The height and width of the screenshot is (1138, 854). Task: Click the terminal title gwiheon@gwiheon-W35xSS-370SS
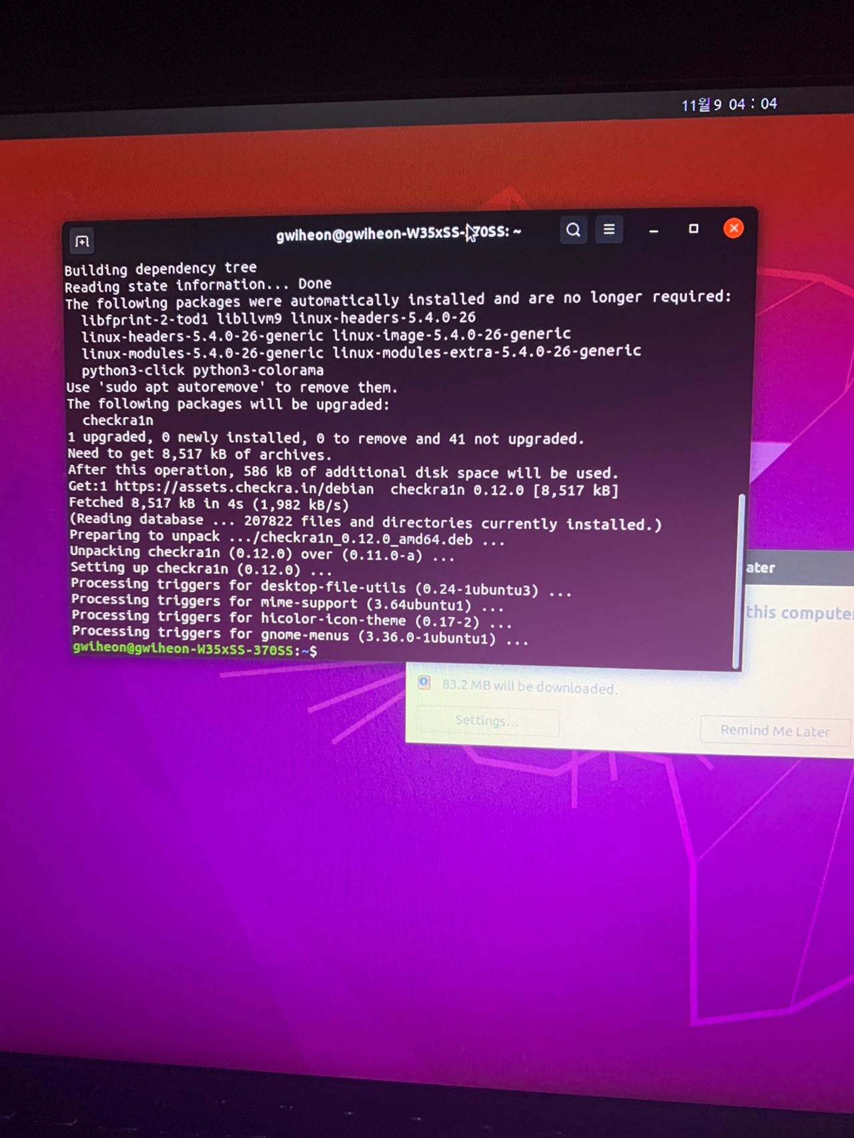pos(398,233)
